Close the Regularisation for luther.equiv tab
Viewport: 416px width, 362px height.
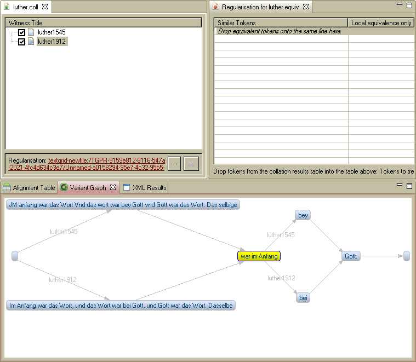pos(306,7)
